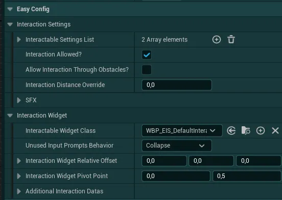Expand the Interactable Settings List array
This screenshot has width=282, height=200.
coord(19,39)
